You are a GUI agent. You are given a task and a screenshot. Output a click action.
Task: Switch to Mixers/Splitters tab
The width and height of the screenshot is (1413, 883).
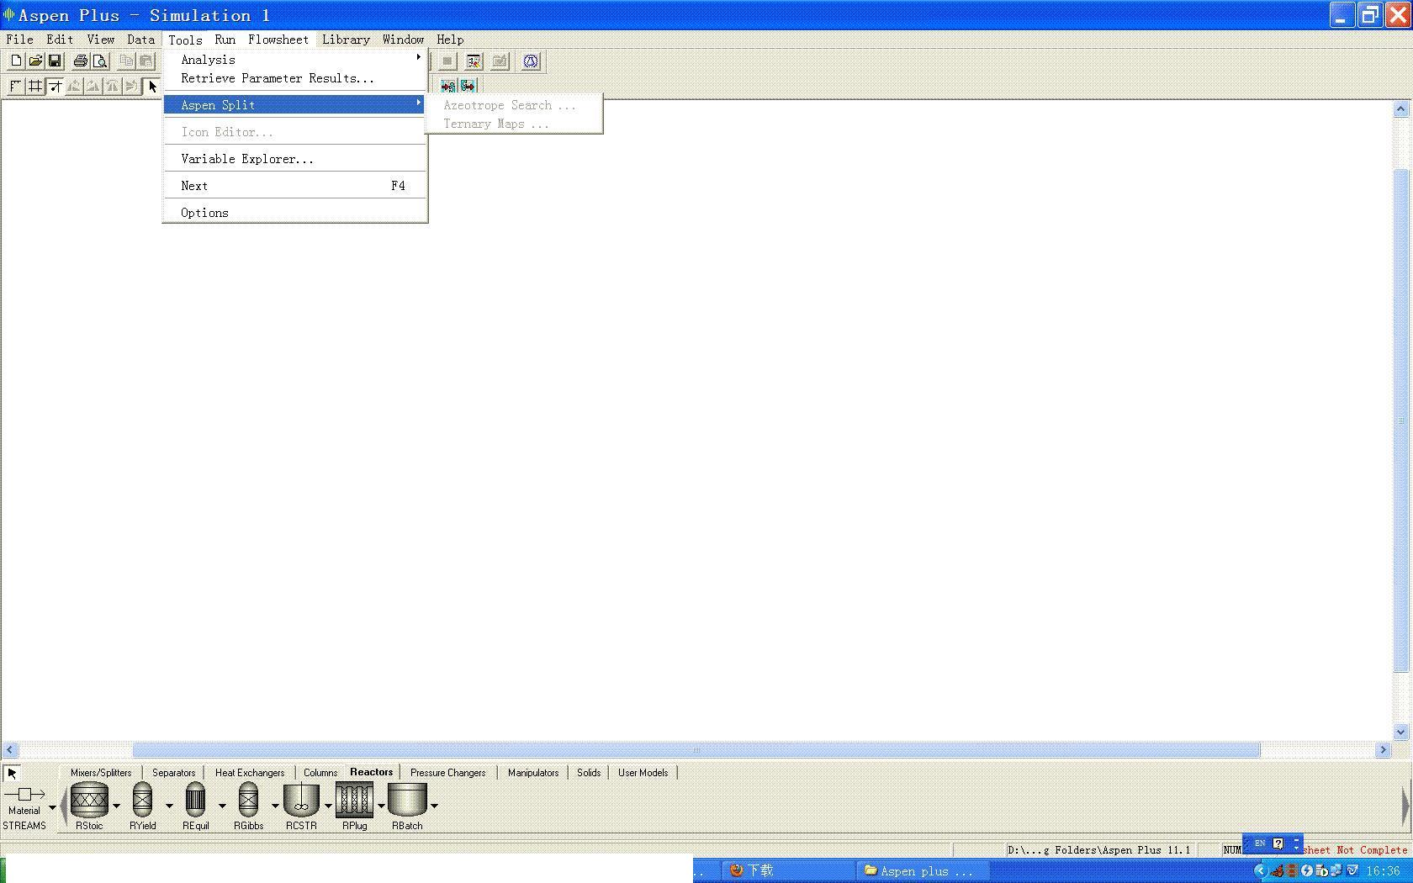[x=101, y=773]
